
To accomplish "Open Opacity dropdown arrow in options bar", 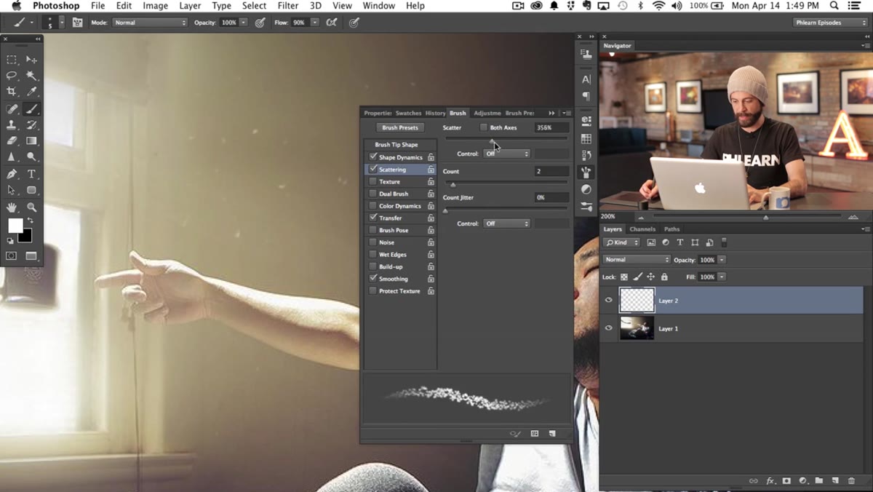I will coord(244,23).
